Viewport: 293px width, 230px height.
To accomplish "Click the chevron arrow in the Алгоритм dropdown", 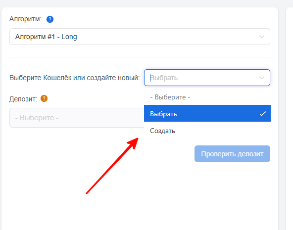I will click(x=262, y=37).
